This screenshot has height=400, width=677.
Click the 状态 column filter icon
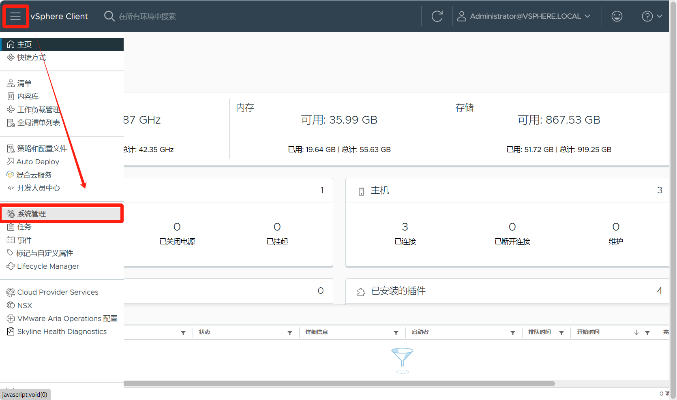pyautogui.click(x=290, y=333)
